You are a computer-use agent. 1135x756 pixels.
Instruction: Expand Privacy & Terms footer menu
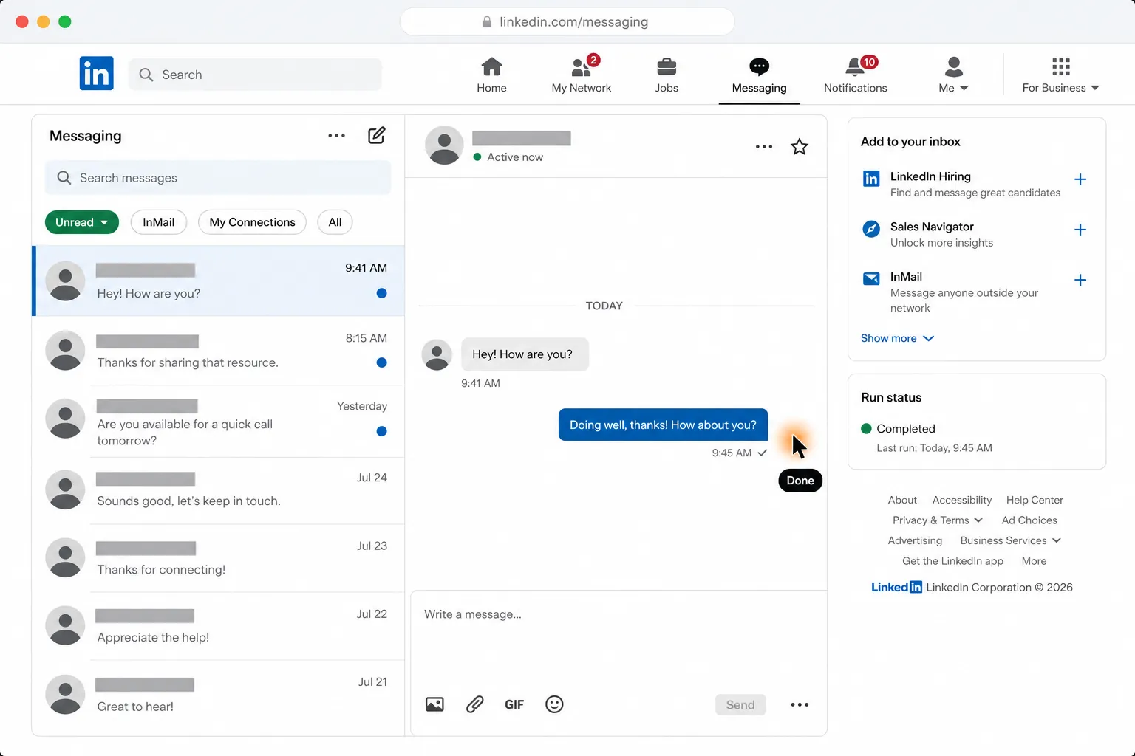point(937,520)
